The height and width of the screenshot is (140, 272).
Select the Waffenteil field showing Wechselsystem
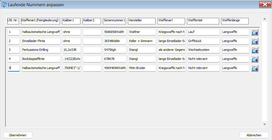coord(203,50)
